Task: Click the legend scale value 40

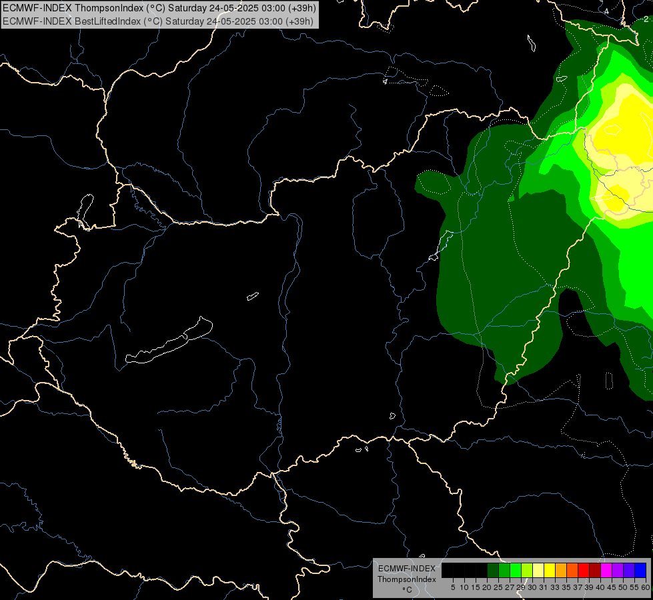Action: (600, 587)
